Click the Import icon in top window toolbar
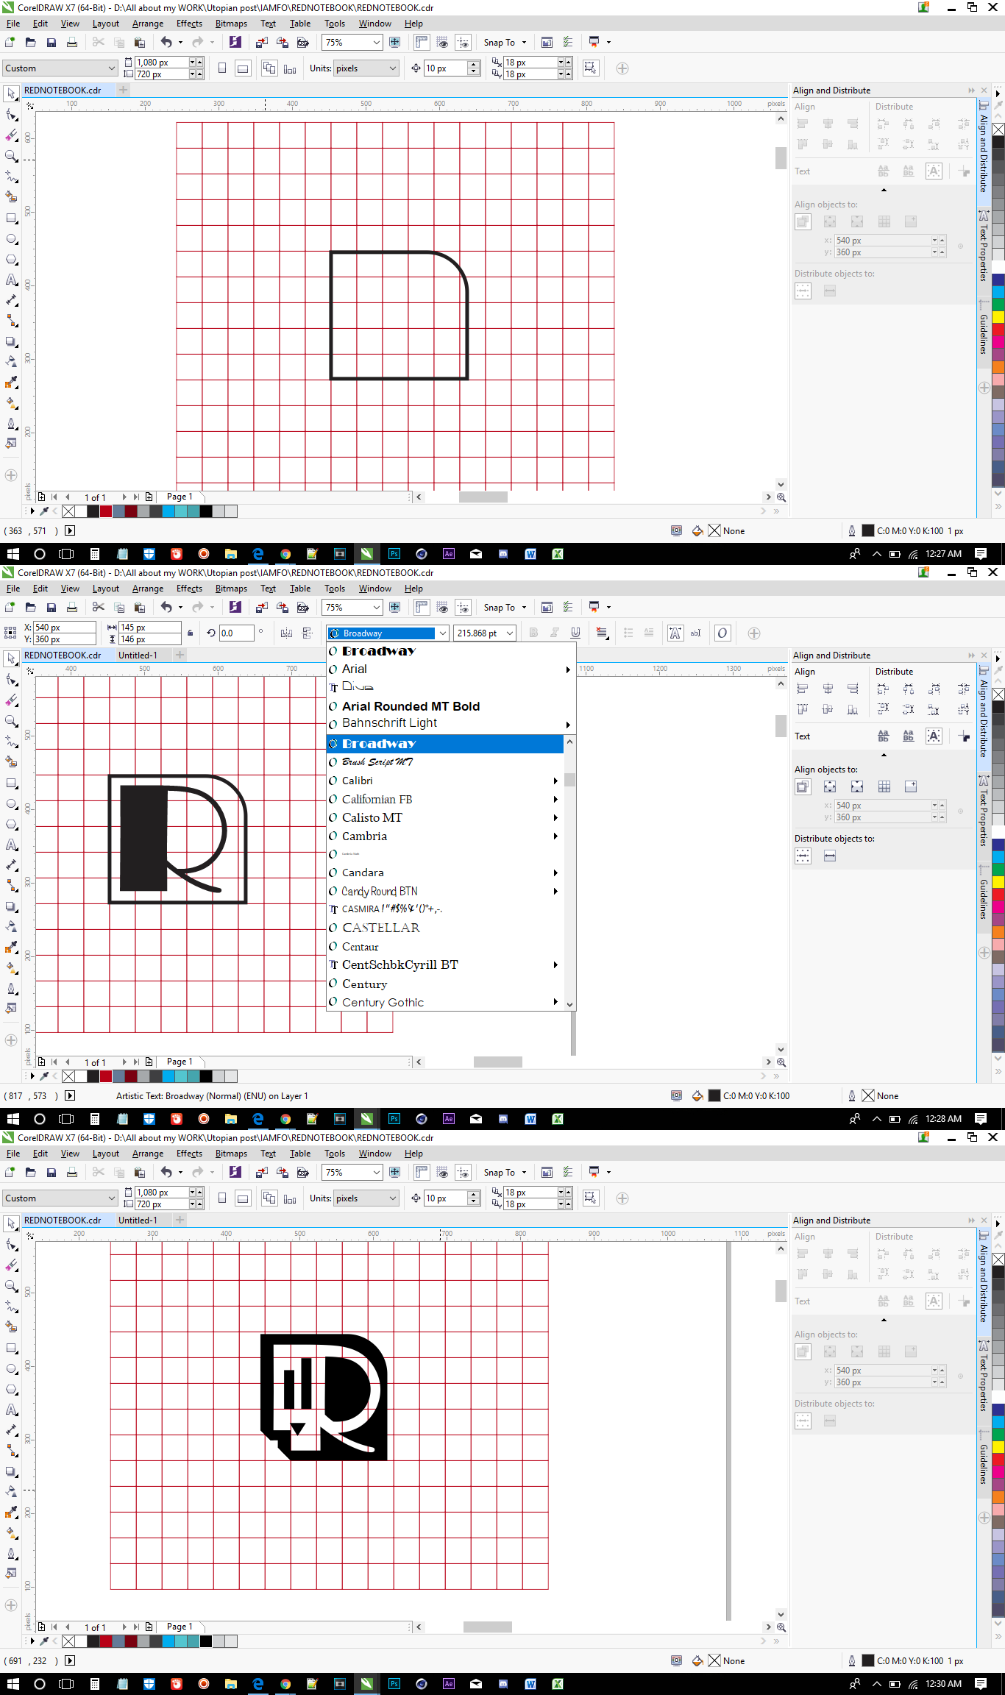The image size is (1005, 1695). tap(261, 42)
